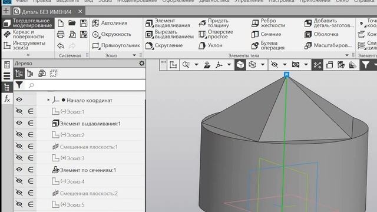This screenshot has height=212, width=377.
Task: Apply the Оболочка shell tool
Action: 321,34
